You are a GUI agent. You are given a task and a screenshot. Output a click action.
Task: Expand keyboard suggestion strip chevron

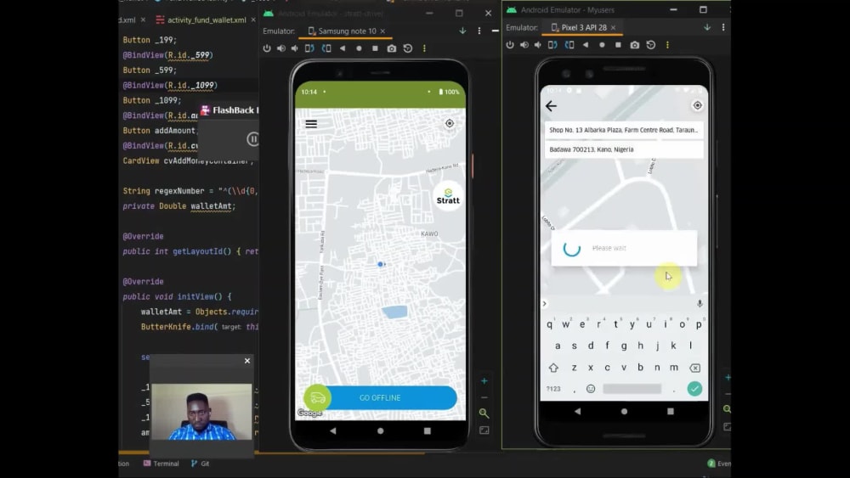point(545,304)
